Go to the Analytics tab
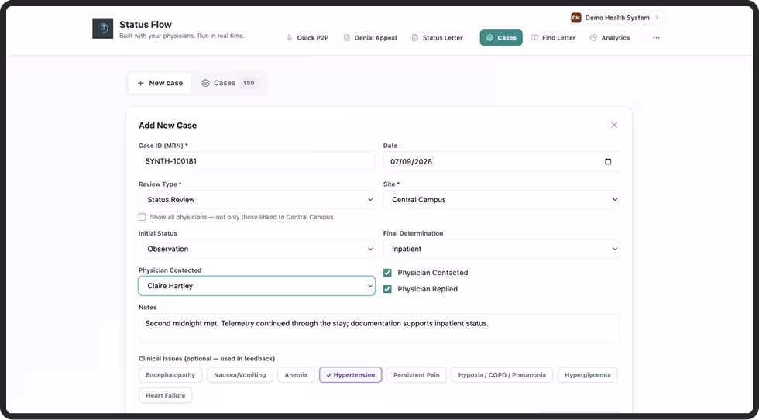This screenshot has height=420, width=759. pos(610,38)
